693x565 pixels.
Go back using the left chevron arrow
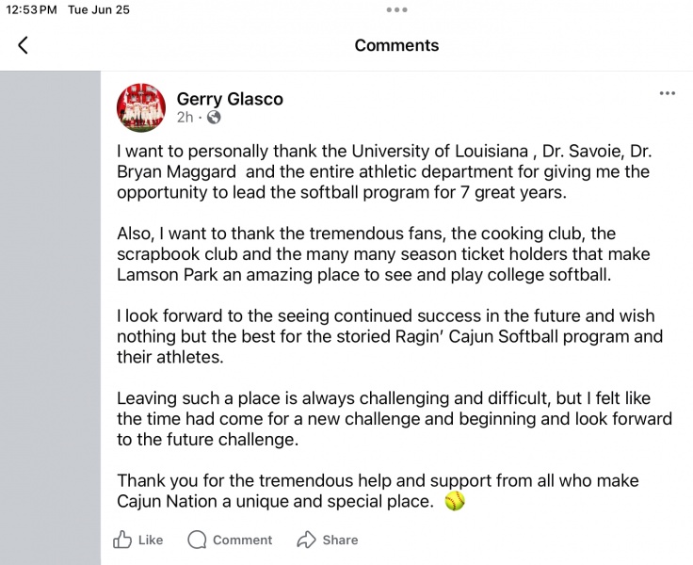pos(24,45)
